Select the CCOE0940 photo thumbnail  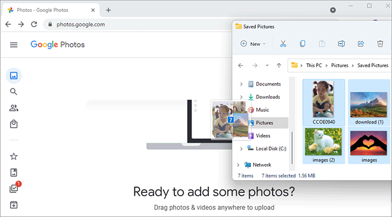click(x=324, y=102)
